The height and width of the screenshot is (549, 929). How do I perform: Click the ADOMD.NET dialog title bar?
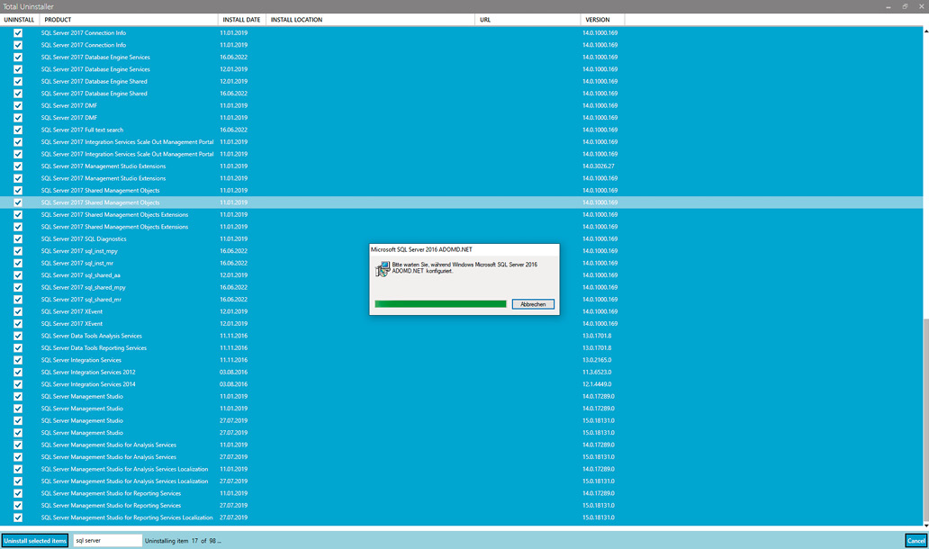click(x=464, y=249)
